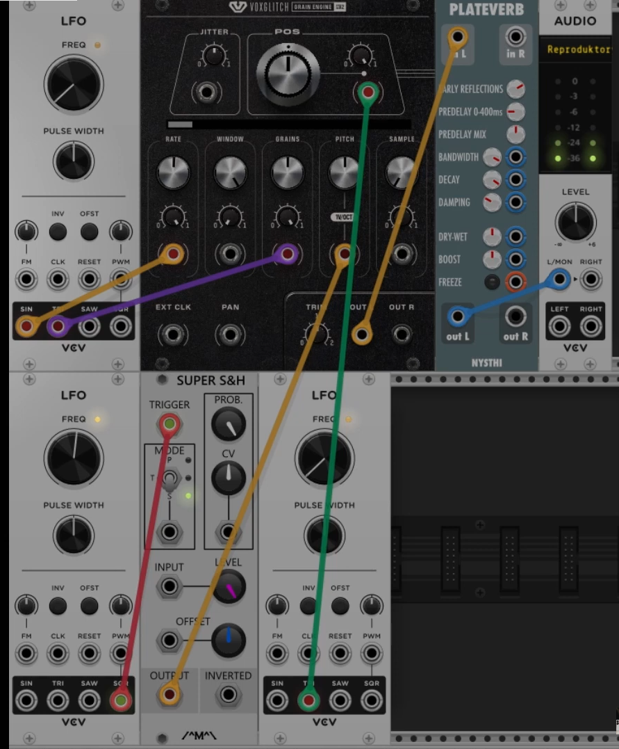Screen dimensions: 619x749
Task: Click the RESET input jack on the upper LFO
Action: [x=89, y=279]
